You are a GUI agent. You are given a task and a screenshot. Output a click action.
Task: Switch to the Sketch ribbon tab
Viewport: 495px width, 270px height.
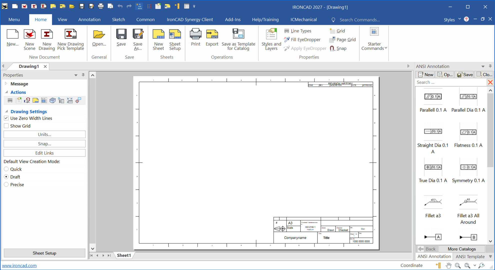[118, 19]
